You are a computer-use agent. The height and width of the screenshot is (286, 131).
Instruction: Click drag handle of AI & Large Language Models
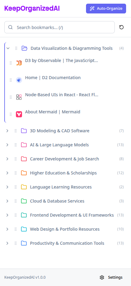(16, 145)
